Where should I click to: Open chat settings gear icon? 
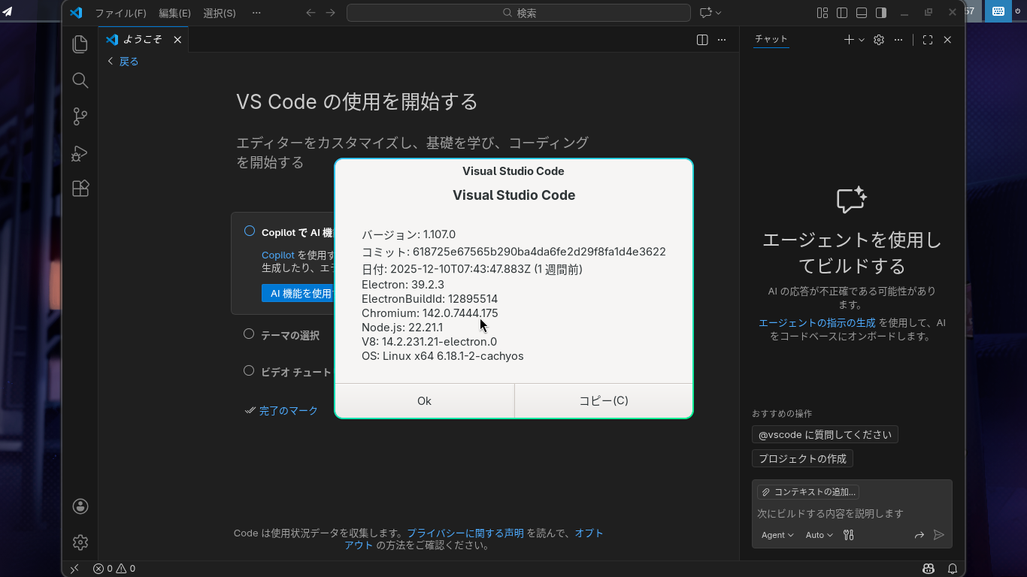pyautogui.click(x=879, y=40)
